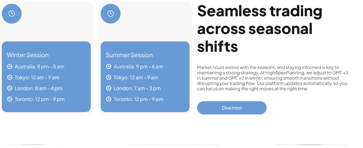Viewport: 363px width, 148px height.
Task: Click clock icon beside Winter Tokyo hours
Action: 10,77
